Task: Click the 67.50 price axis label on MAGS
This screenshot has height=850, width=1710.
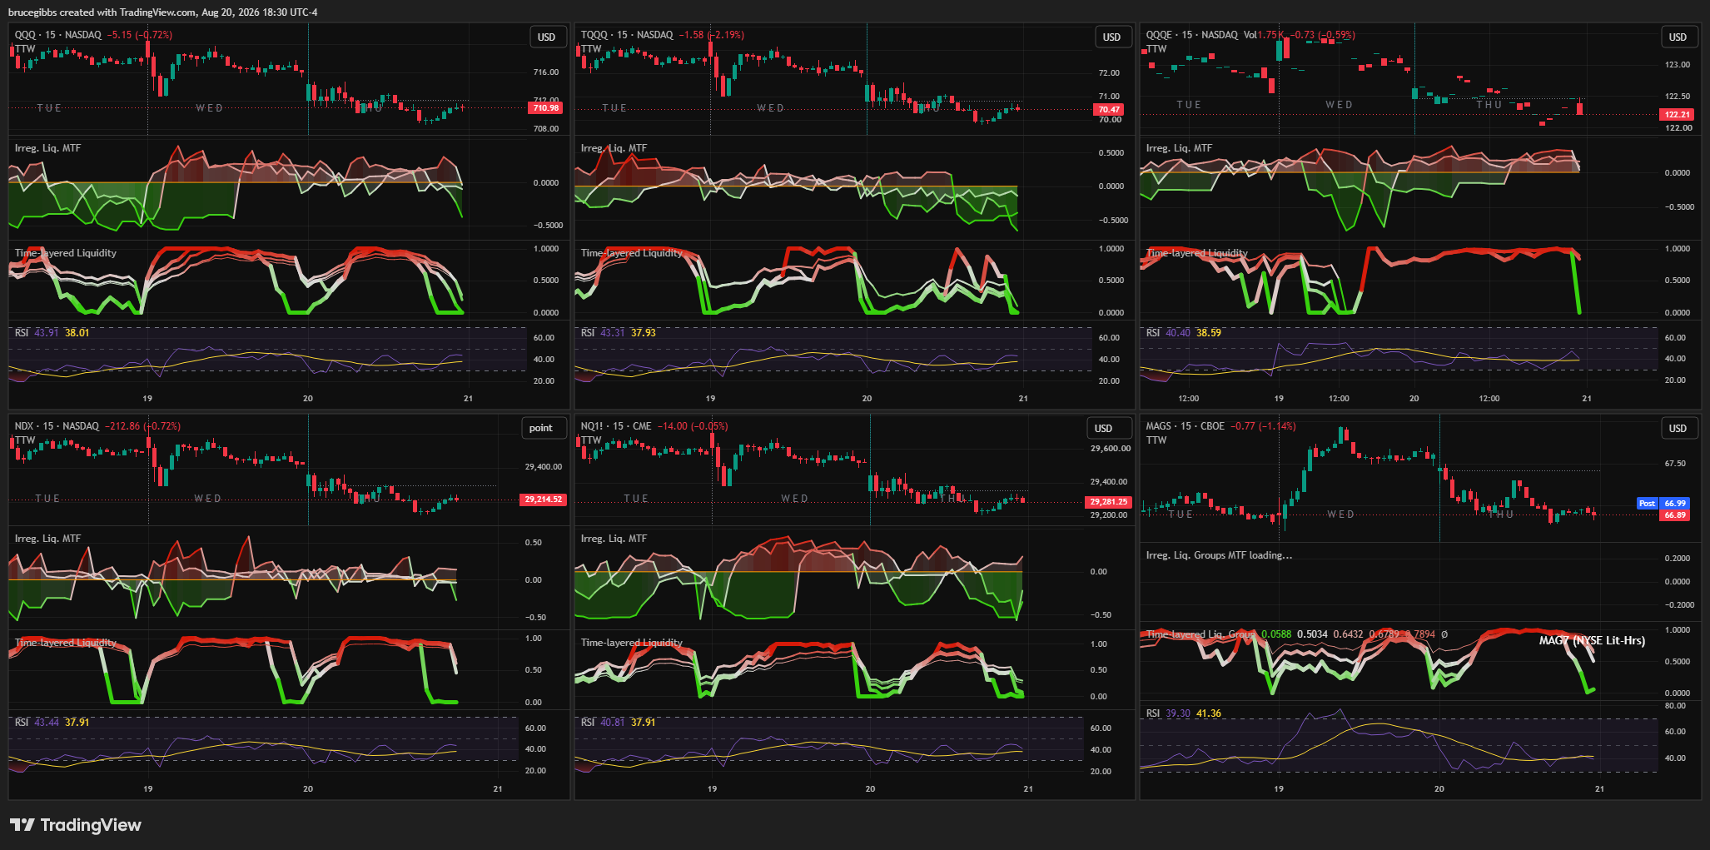Action: coord(1675,464)
